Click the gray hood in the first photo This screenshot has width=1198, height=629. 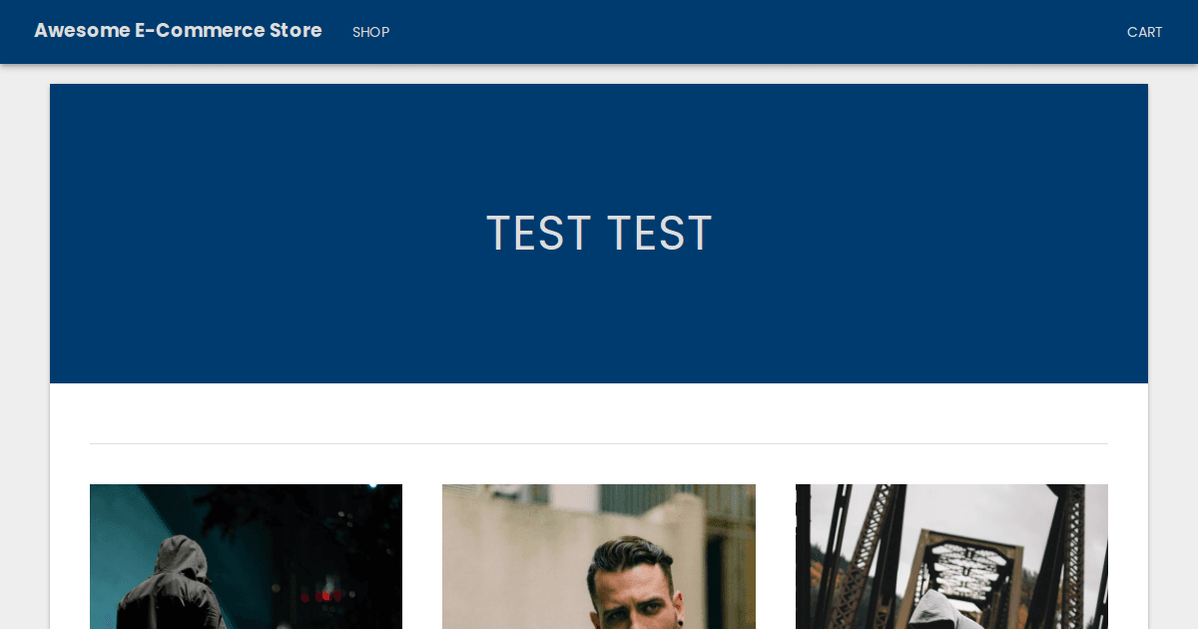click(x=183, y=559)
